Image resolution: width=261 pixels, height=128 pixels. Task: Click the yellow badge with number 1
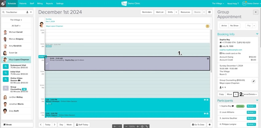(207, 26)
